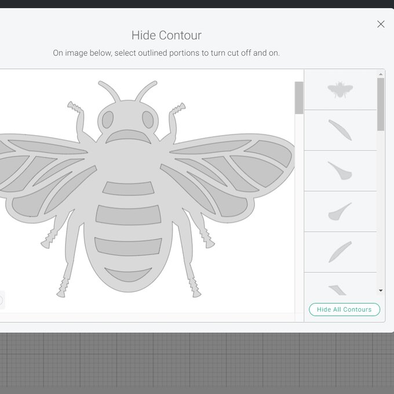Click the contour list scroll down arrow
394x394 pixels.
[381, 290]
